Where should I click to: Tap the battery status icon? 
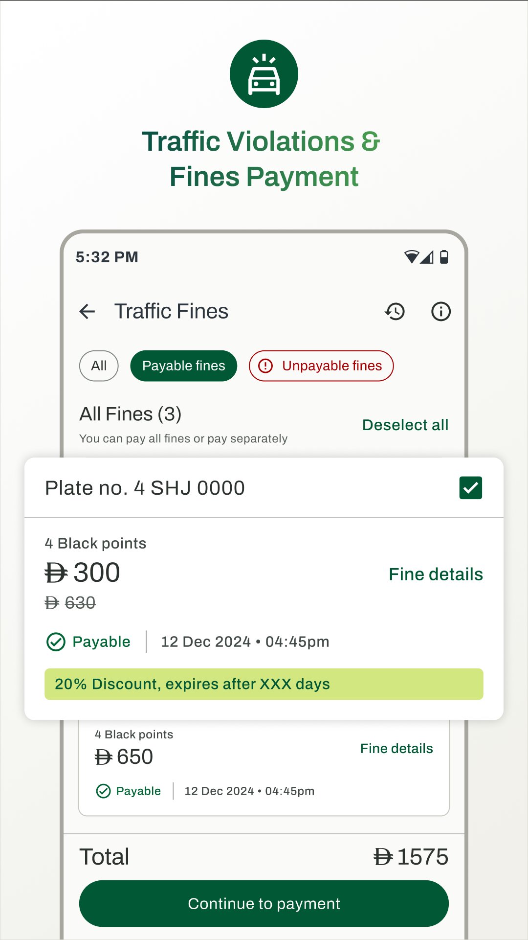click(444, 257)
